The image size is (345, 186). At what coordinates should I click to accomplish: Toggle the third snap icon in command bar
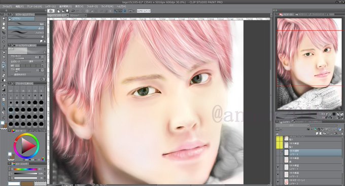(x=124, y=11)
